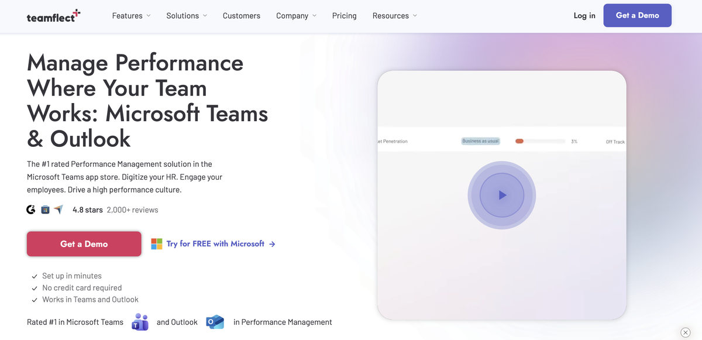The width and height of the screenshot is (702, 340).
Task: Play the product demo video
Action: [x=501, y=195]
